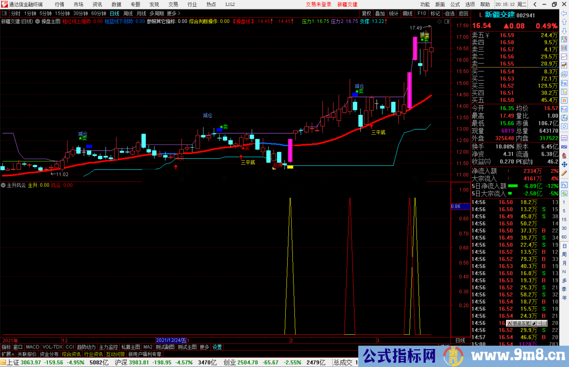Viewport: 569px width, 367px height.
Task: Click the f(x) formula icon in sidebar
Action: pos(564,118)
